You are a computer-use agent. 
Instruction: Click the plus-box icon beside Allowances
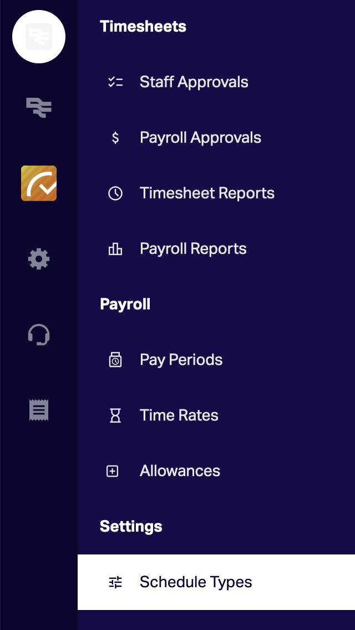[113, 471]
